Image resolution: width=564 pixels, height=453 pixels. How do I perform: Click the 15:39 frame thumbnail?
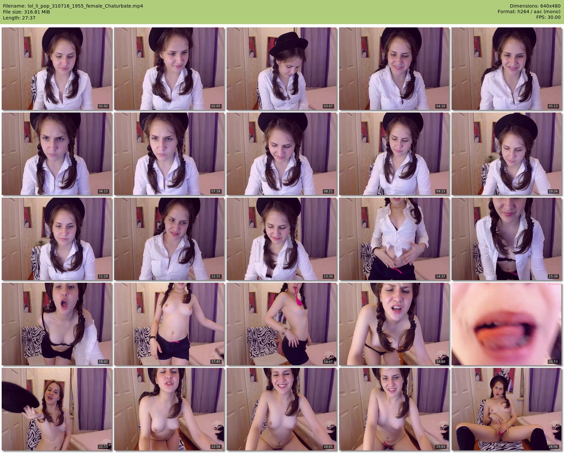point(507,239)
